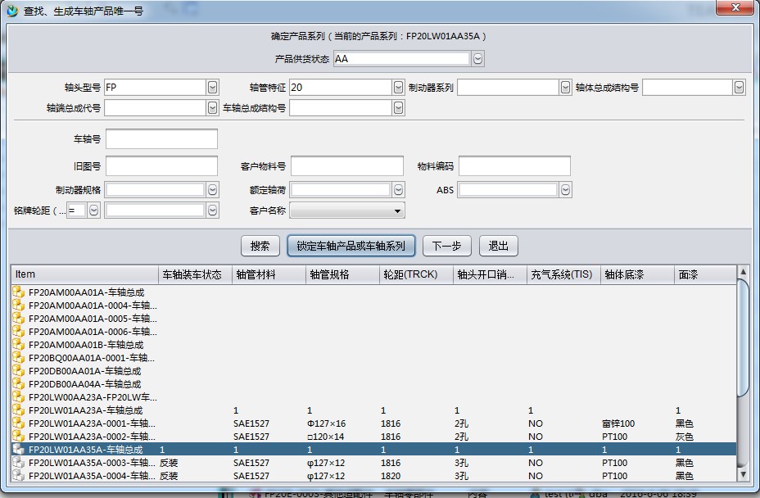Image resolution: width=760 pixels, height=498 pixels.
Task: Open the ABS dropdown
Action: point(565,190)
